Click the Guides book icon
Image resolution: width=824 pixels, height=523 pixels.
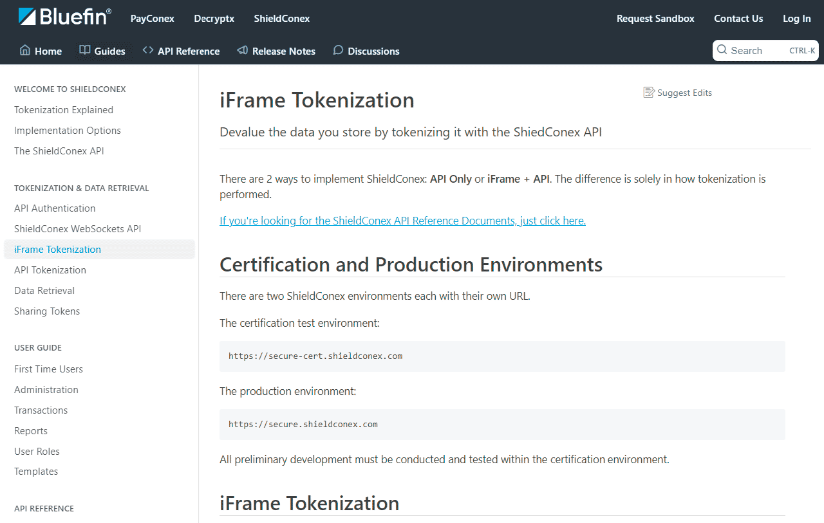(85, 50)
